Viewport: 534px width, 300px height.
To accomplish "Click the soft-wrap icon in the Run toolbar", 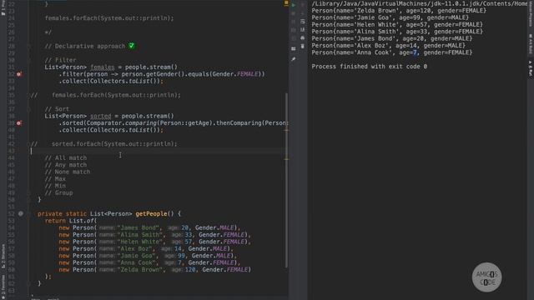I will pos(302,22).
